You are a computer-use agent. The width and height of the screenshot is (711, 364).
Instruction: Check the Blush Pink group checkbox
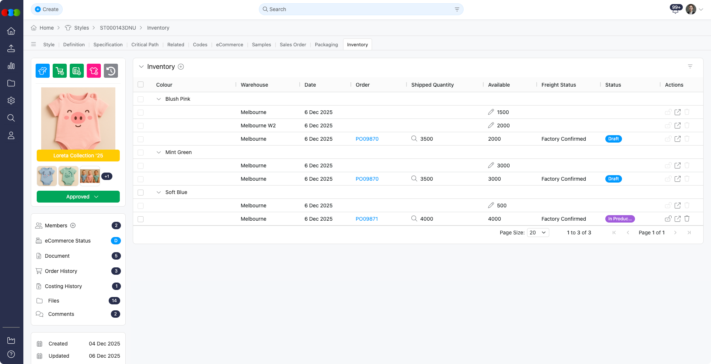point(141,99)
